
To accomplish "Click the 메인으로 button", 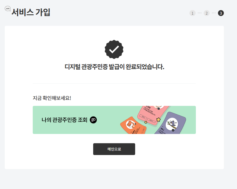I will [x=114, y=149].
